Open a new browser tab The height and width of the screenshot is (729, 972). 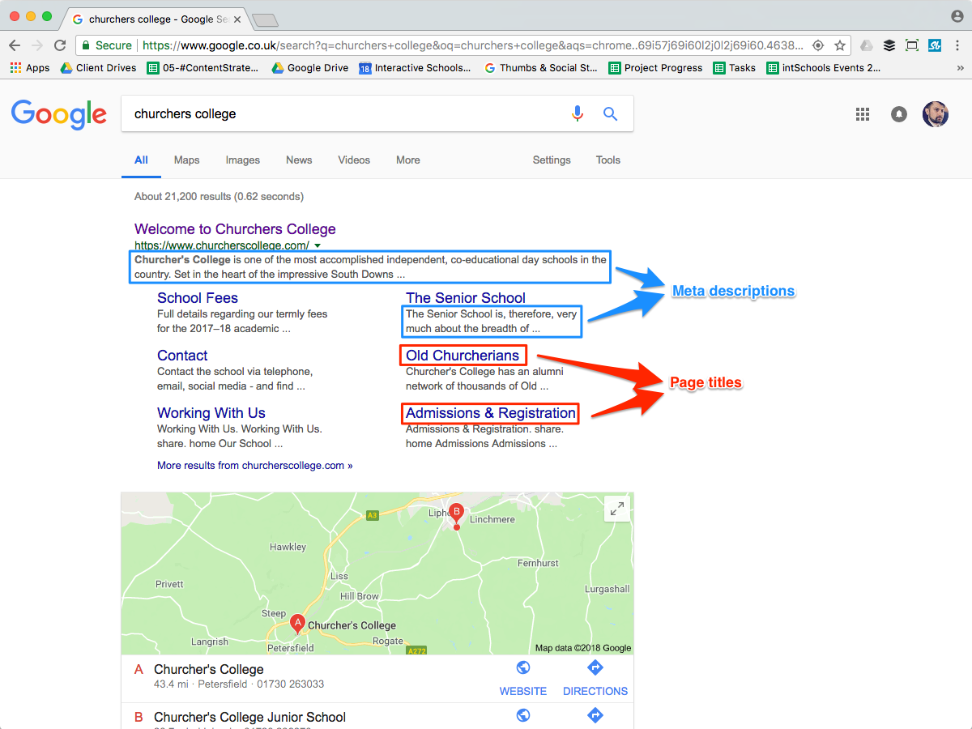coord(265,19)
